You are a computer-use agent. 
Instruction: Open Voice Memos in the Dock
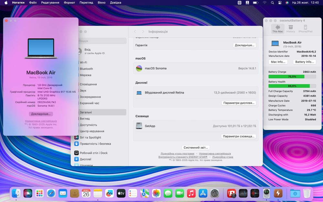coord(255,193)
